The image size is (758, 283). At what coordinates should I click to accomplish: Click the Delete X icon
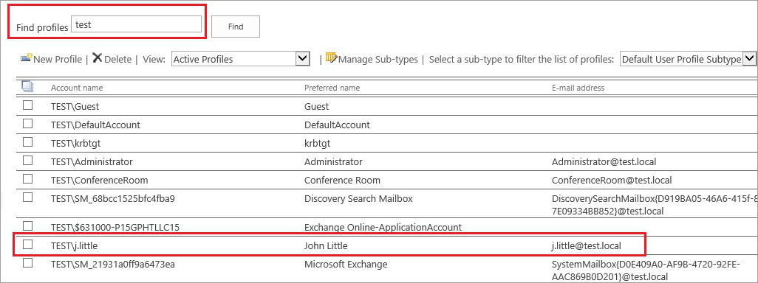click(98, 58)
